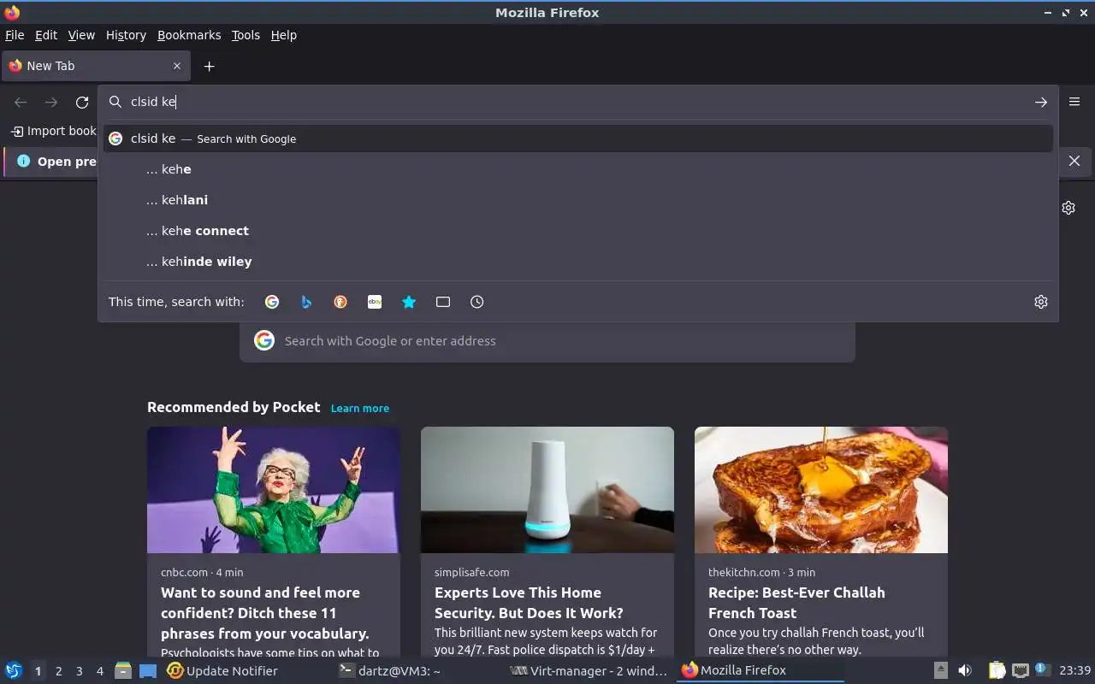
Task: Switch to workspace 3 in taskbar
Action: point(79,671)
